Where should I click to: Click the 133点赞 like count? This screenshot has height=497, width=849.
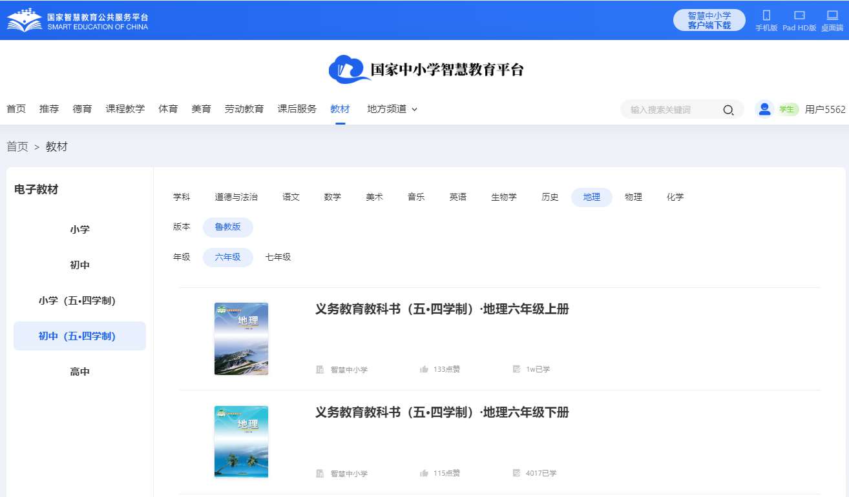(x=446, y=369)
